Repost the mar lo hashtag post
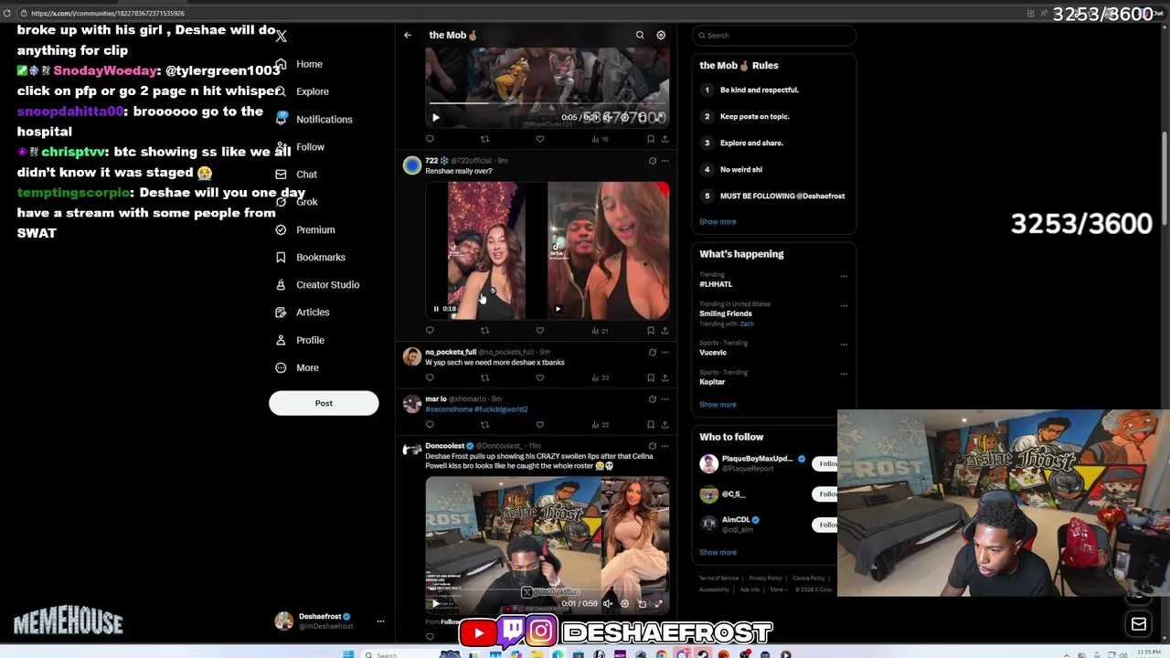Image resolution: width=1170 pixels, height=658 pixels. coord(484,424)
